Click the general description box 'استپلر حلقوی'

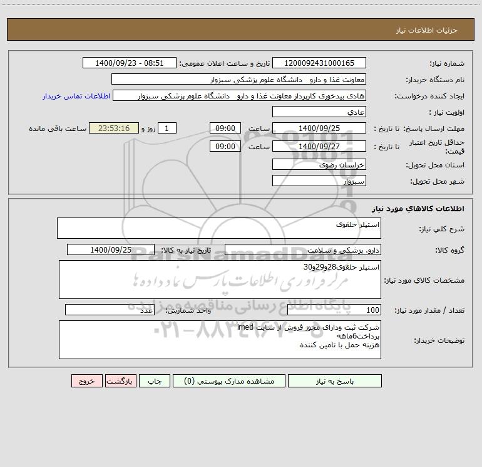click(x=219, y=228)
